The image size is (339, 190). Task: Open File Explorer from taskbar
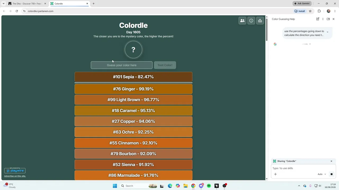[x=185, y=186]
